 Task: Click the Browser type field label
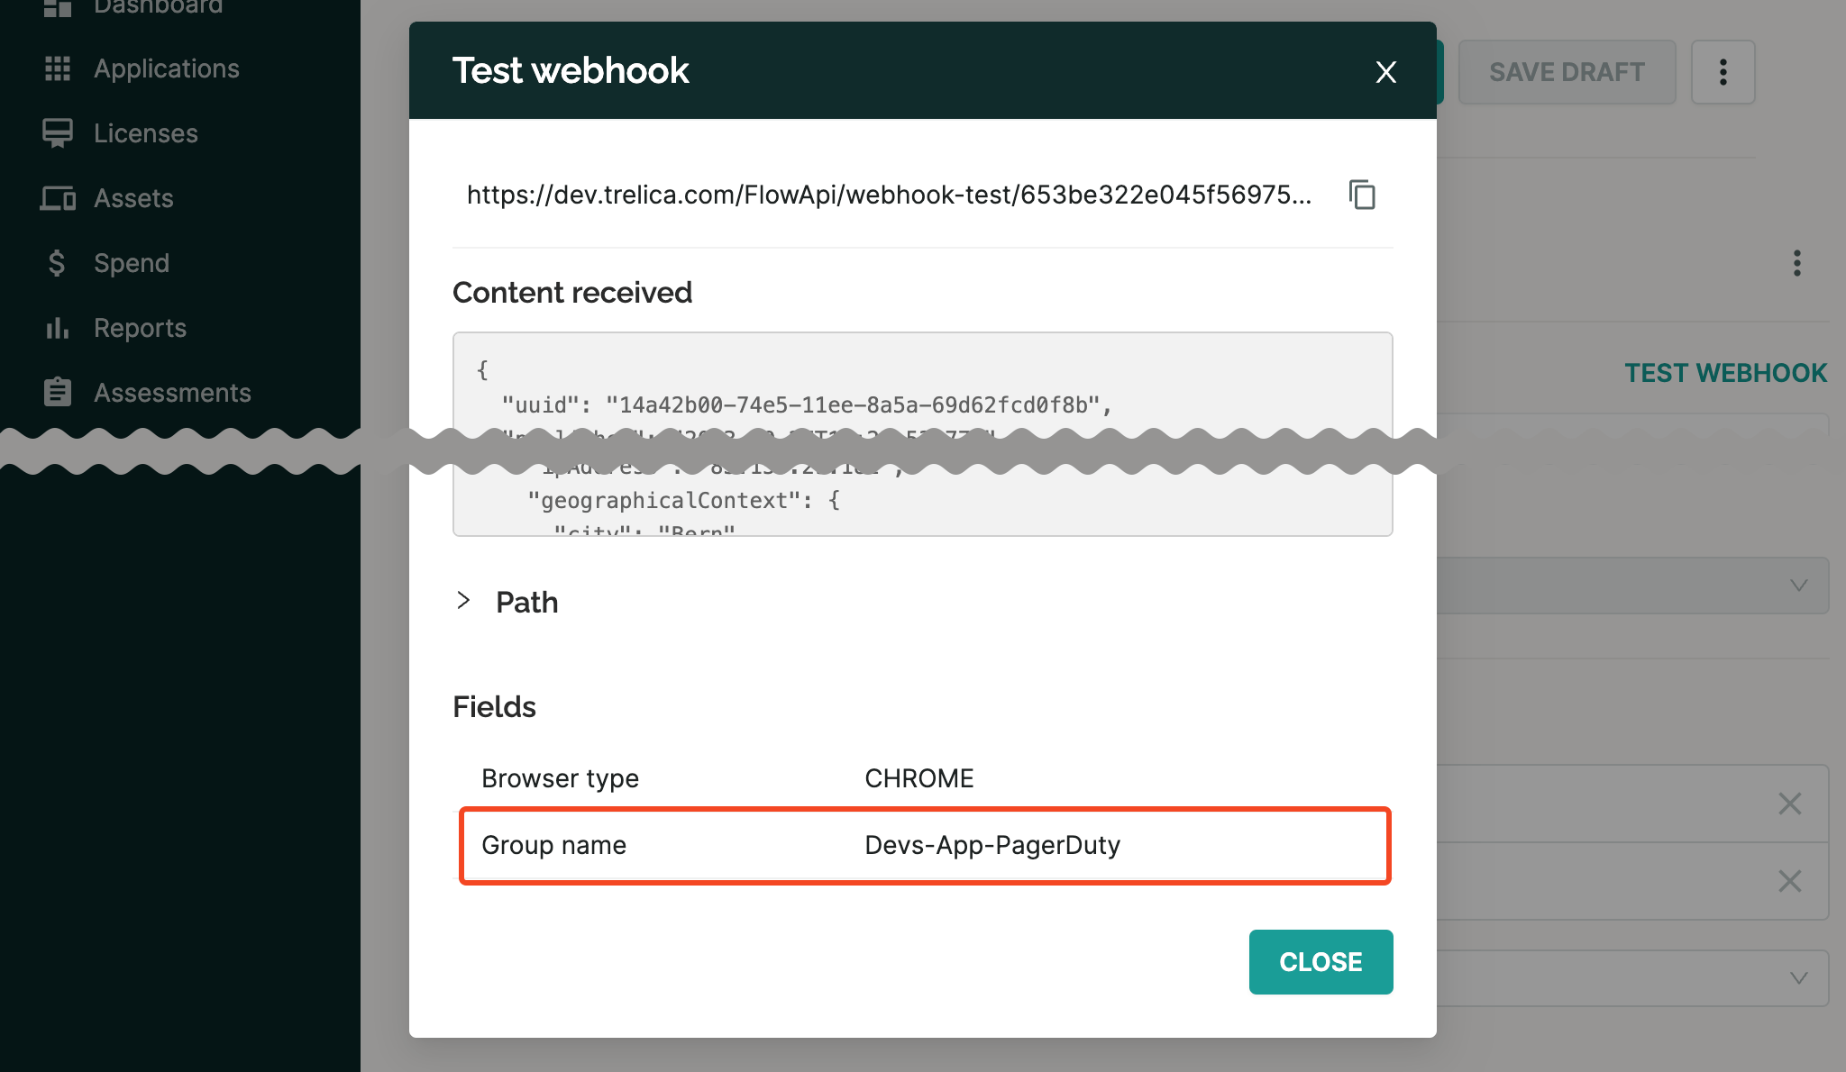point(560,778)
